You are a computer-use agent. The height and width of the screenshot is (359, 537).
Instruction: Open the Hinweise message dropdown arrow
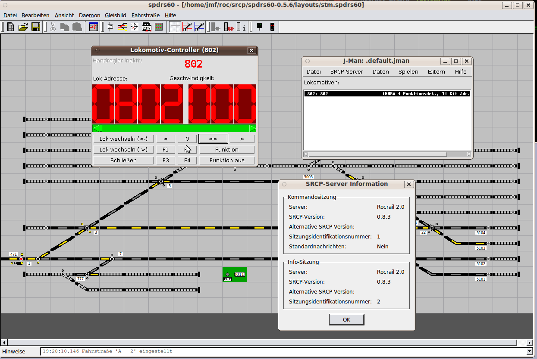pos(530,351)
